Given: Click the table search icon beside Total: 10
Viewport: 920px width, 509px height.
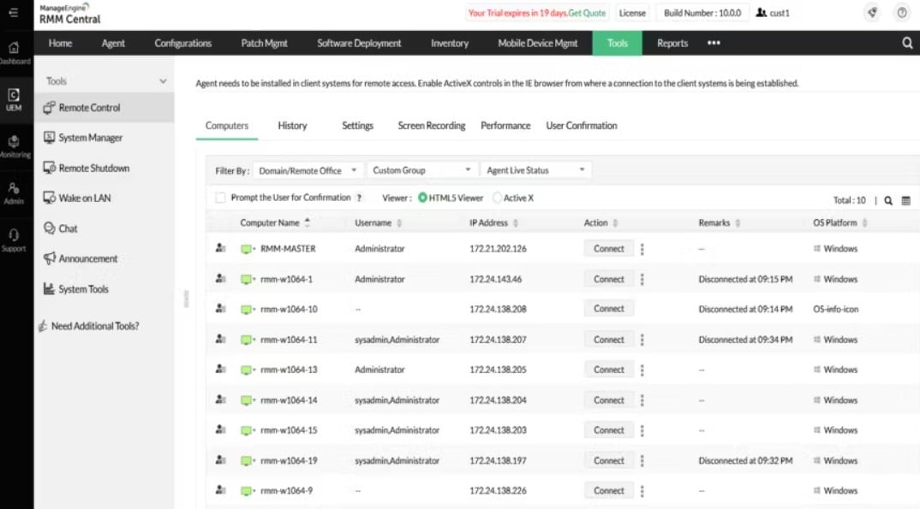Looking at the screenshot, I should [888, 200].
